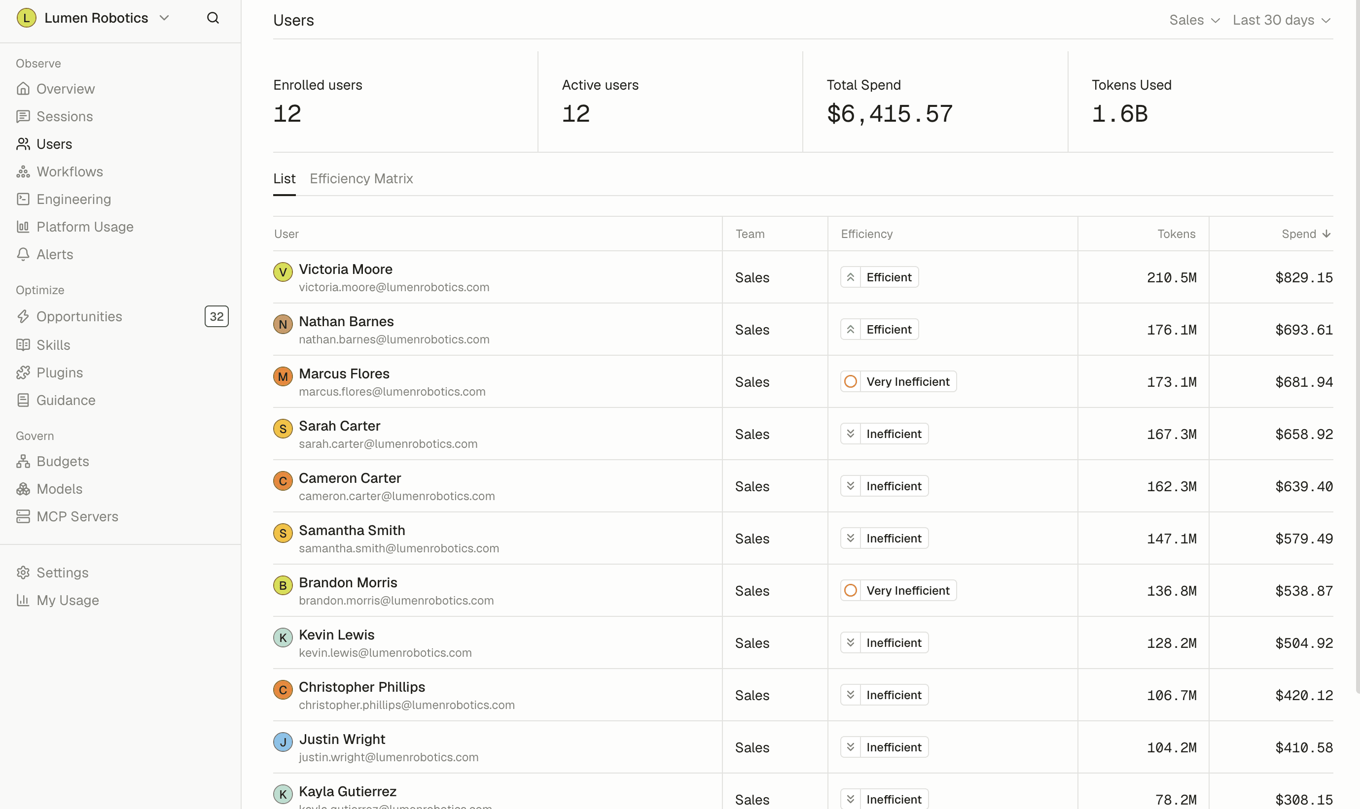Open Cameron Carter's user row
Screen dimensions: 1360x809
[803, 486]
